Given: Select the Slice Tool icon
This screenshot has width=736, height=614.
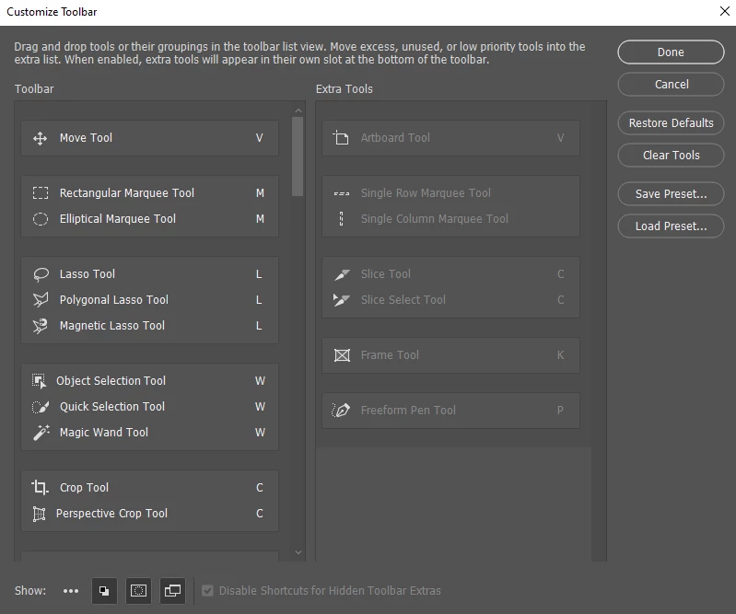Looking at the screenshot, I should (342, 274).
